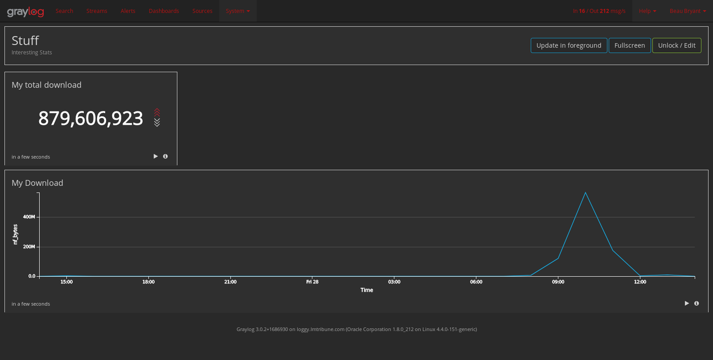Click the 09:00 time axis label
713x360 pixels.
tap(558, 282)
